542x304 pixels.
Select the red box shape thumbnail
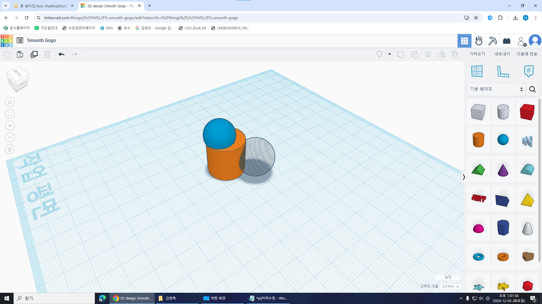pos(527,112)
